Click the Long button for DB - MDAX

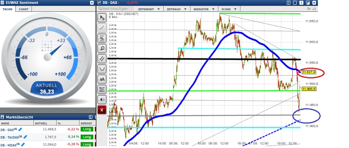pyautogui.click(x=87, y=144)
